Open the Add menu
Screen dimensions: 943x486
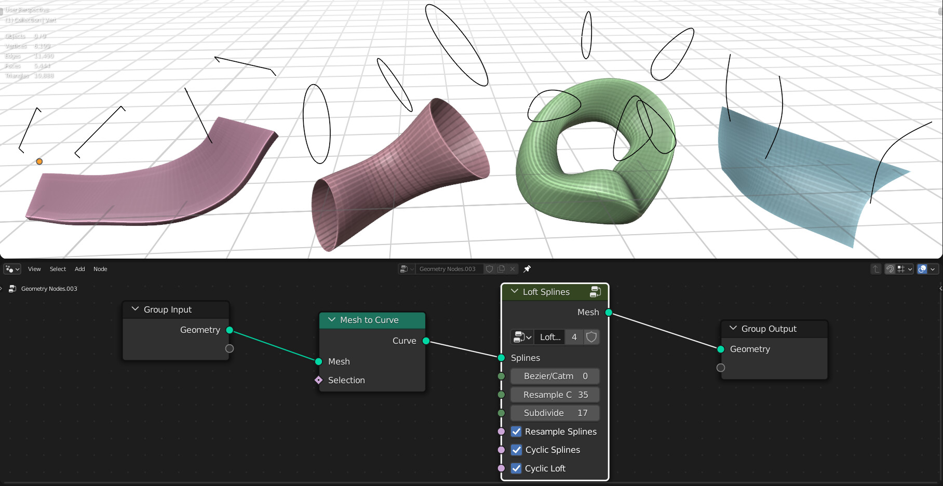(79, 269)
